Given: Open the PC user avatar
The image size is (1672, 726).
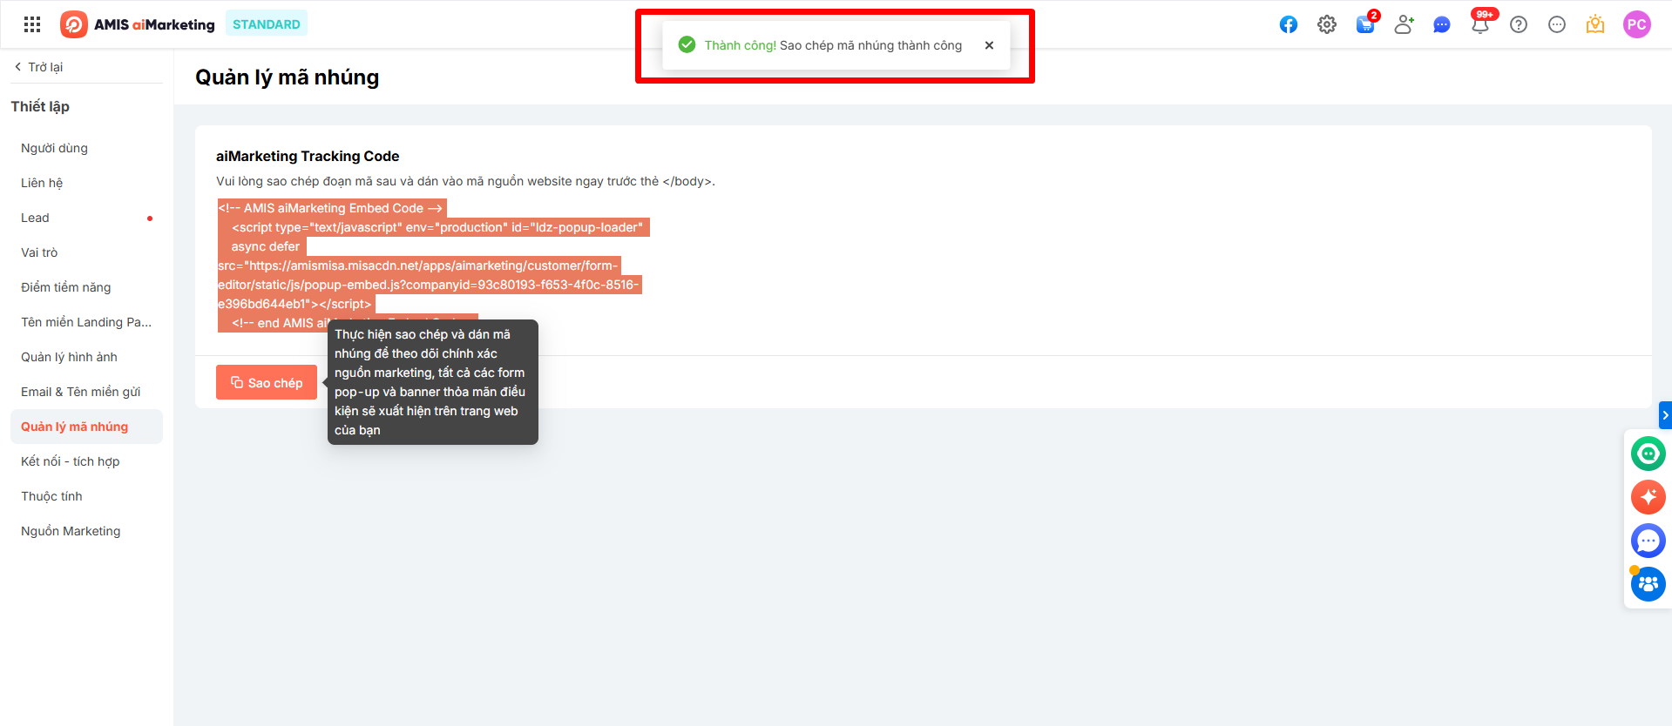Looking at the screenshot, I should [1636, 24].
